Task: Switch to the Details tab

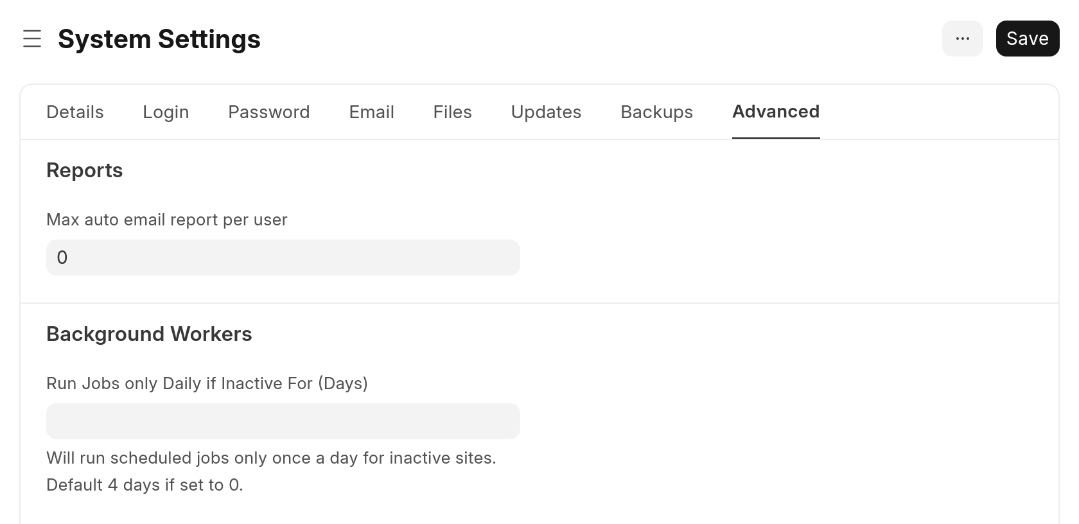Action: [75, 112]
